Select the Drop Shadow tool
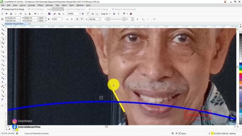The width and height of the screenshot is (242, 136). [3, 78]
